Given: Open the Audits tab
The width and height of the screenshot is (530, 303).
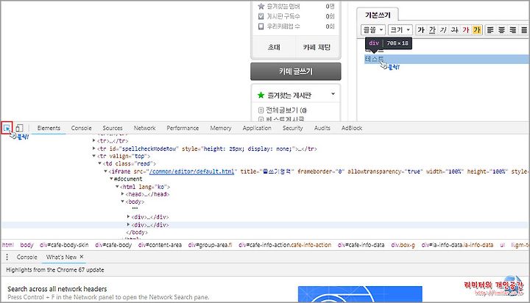Looking at the screenshot, I should pyautogui.click(x=322, y=128).
